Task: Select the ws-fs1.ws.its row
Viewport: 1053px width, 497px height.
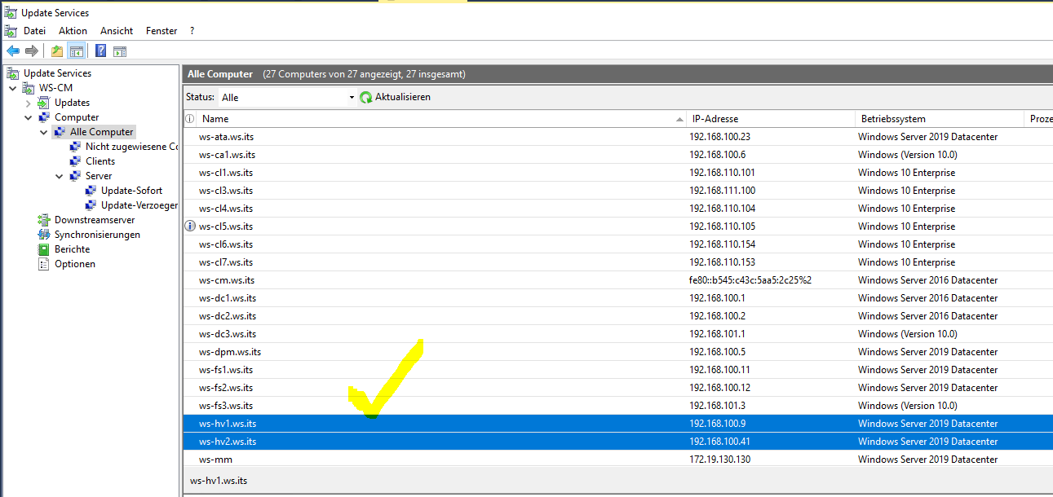Action: [617, 370]
